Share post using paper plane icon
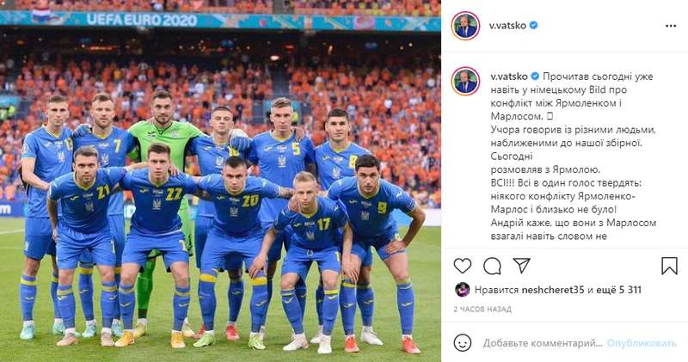688x362 pixels. pos(522,266)
